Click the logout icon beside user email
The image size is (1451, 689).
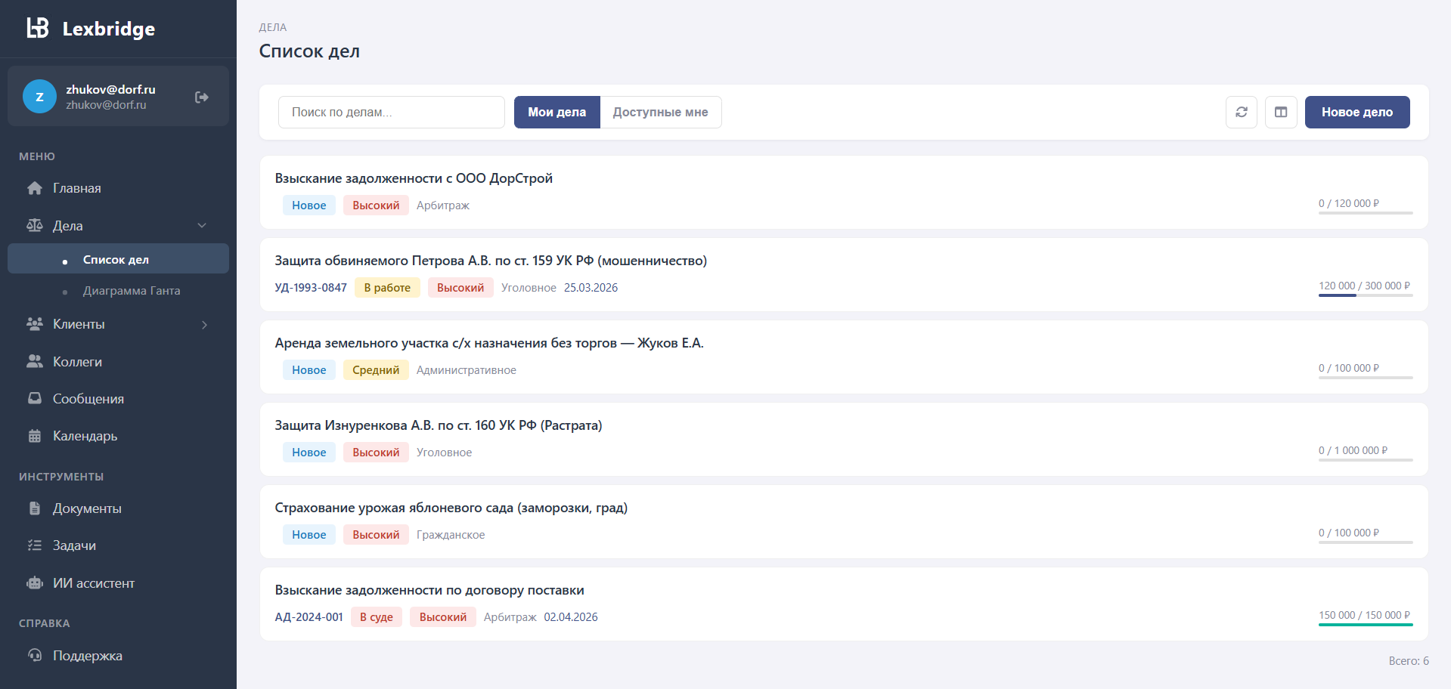tap(201, 97)
